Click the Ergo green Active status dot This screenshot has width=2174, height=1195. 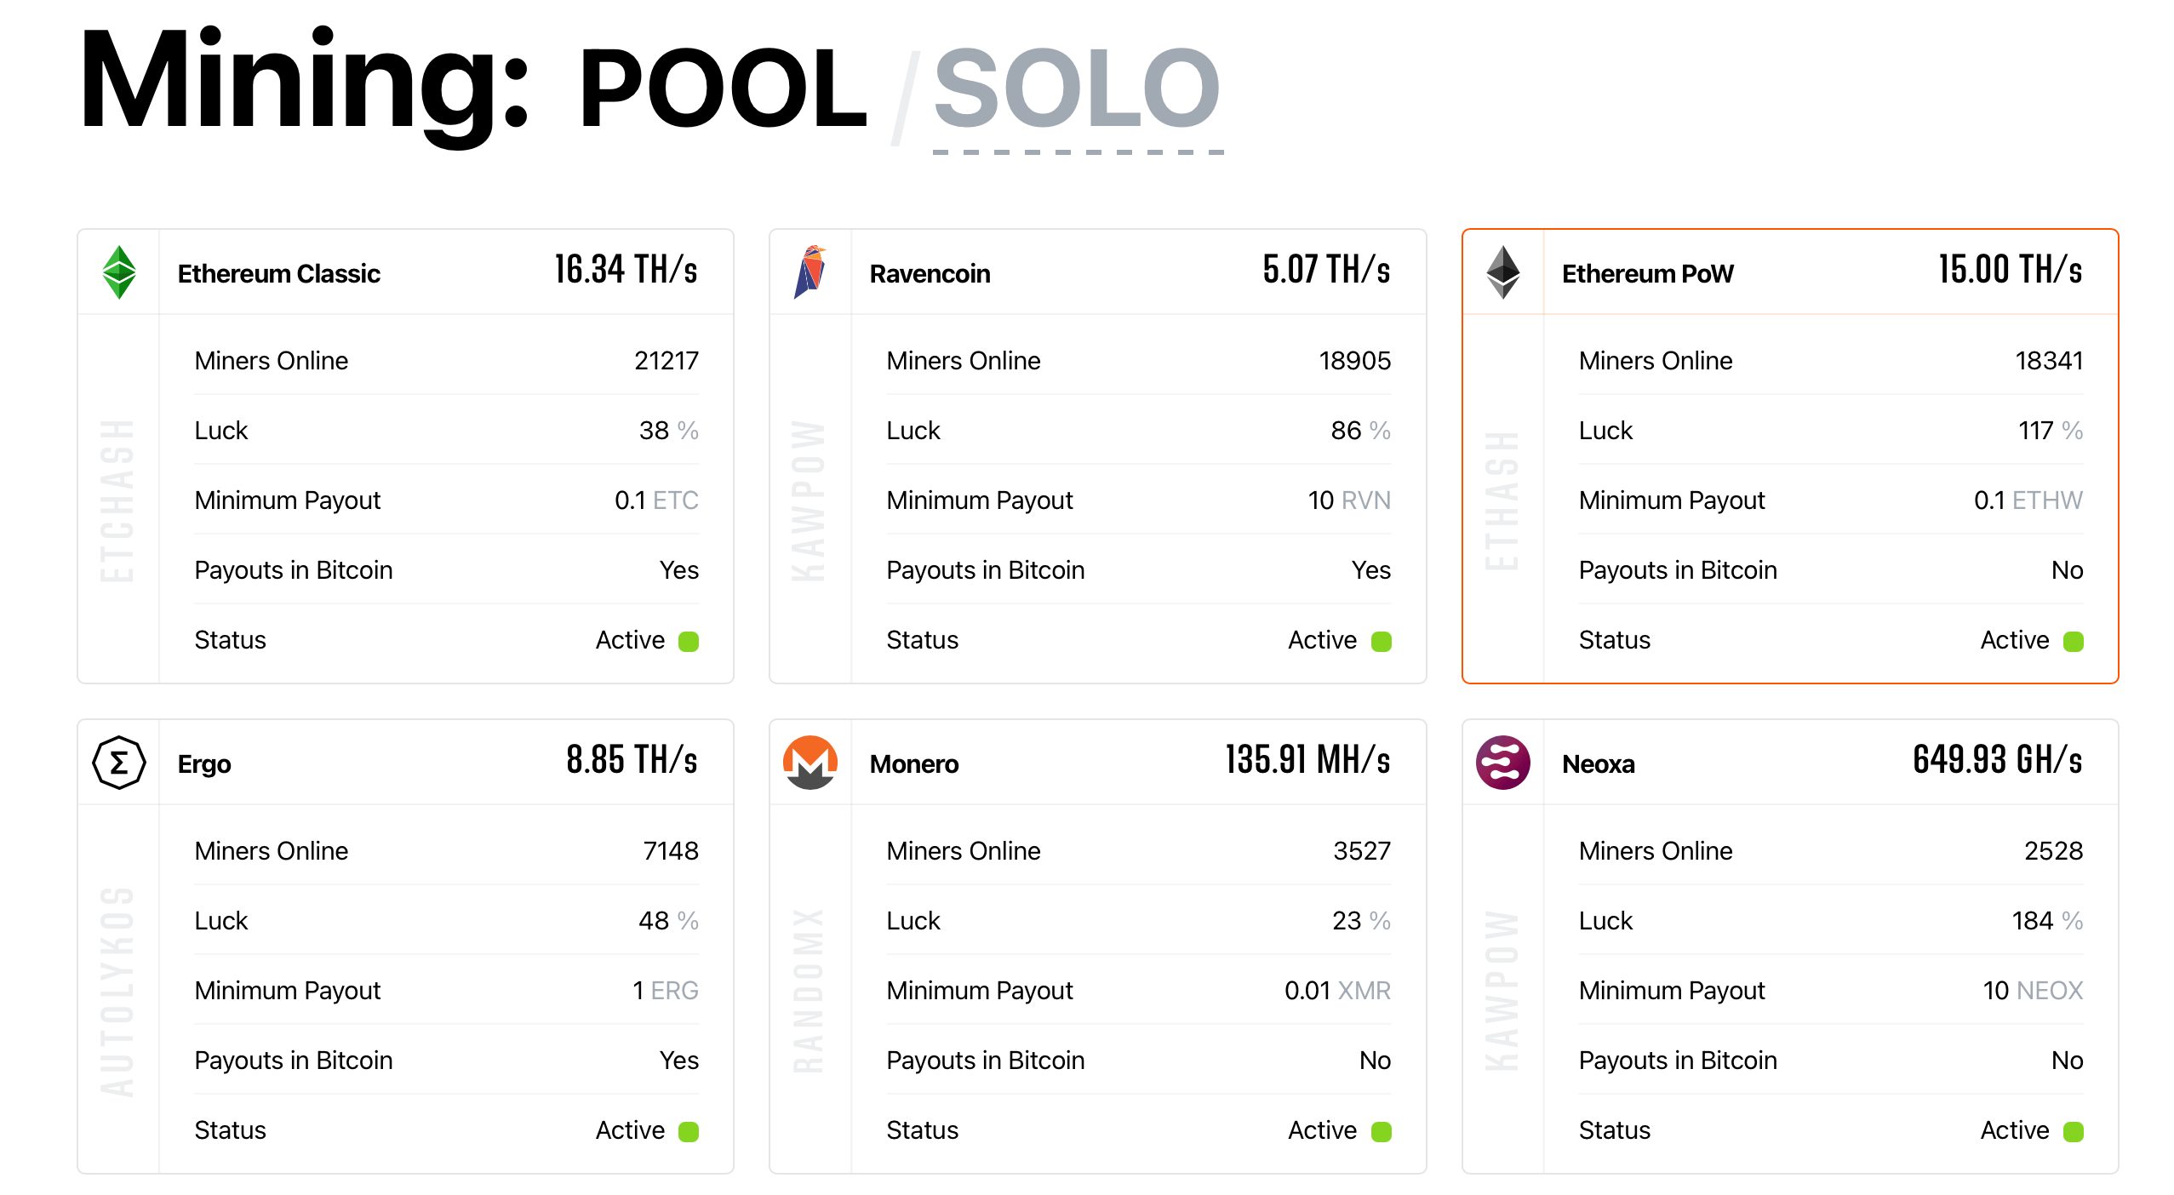(689, 1131)
